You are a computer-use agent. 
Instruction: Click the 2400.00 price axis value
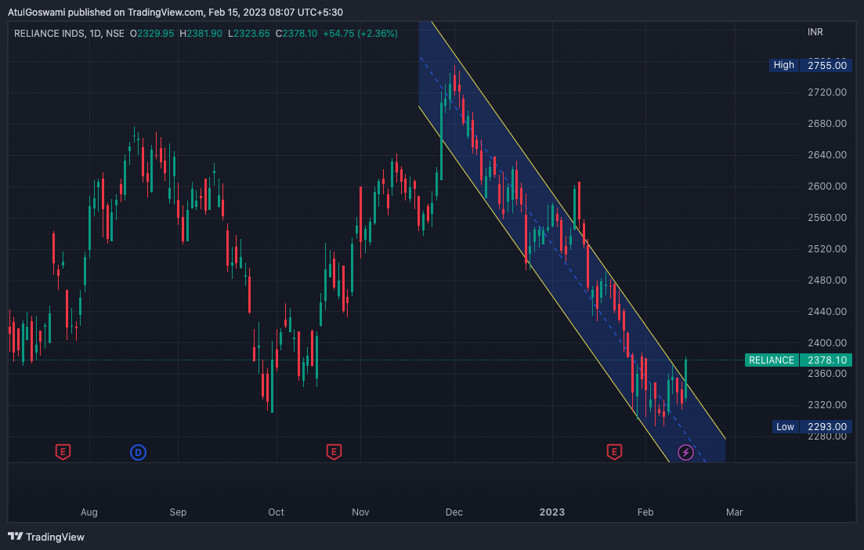tap(827, 343)
